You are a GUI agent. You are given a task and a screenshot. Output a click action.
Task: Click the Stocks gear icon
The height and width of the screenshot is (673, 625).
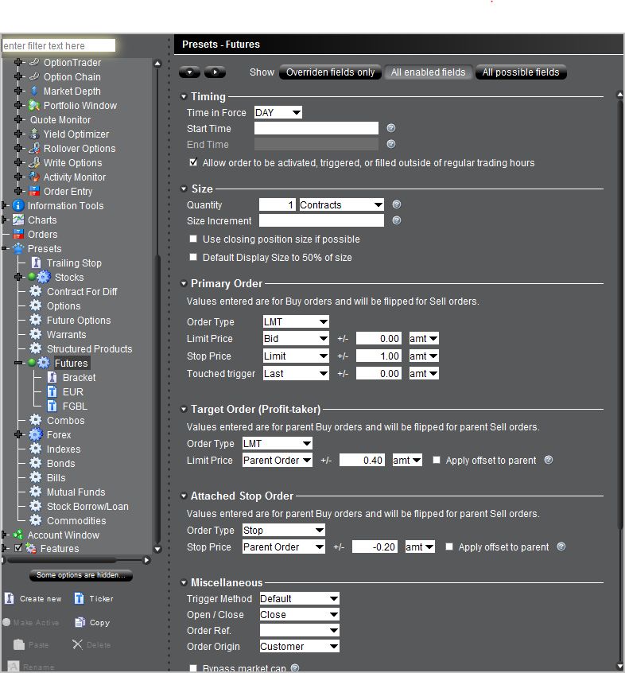(43, 277)
